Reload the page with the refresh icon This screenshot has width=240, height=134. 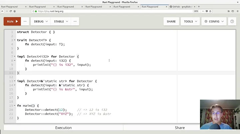pos(11,11)
